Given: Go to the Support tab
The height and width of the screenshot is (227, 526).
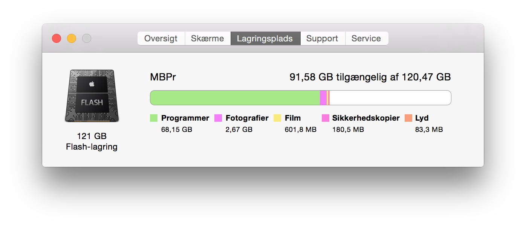Looking at the screenshot, I should click(322, 38).
